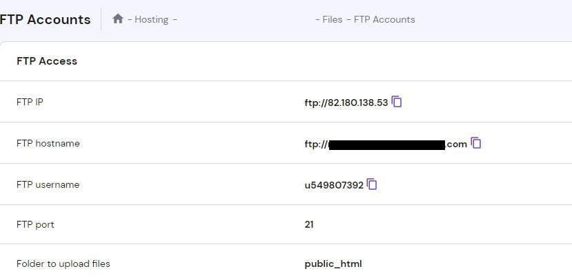Click the FTP port row label
This screenshot has width=572, height=280.
point(35,224)
